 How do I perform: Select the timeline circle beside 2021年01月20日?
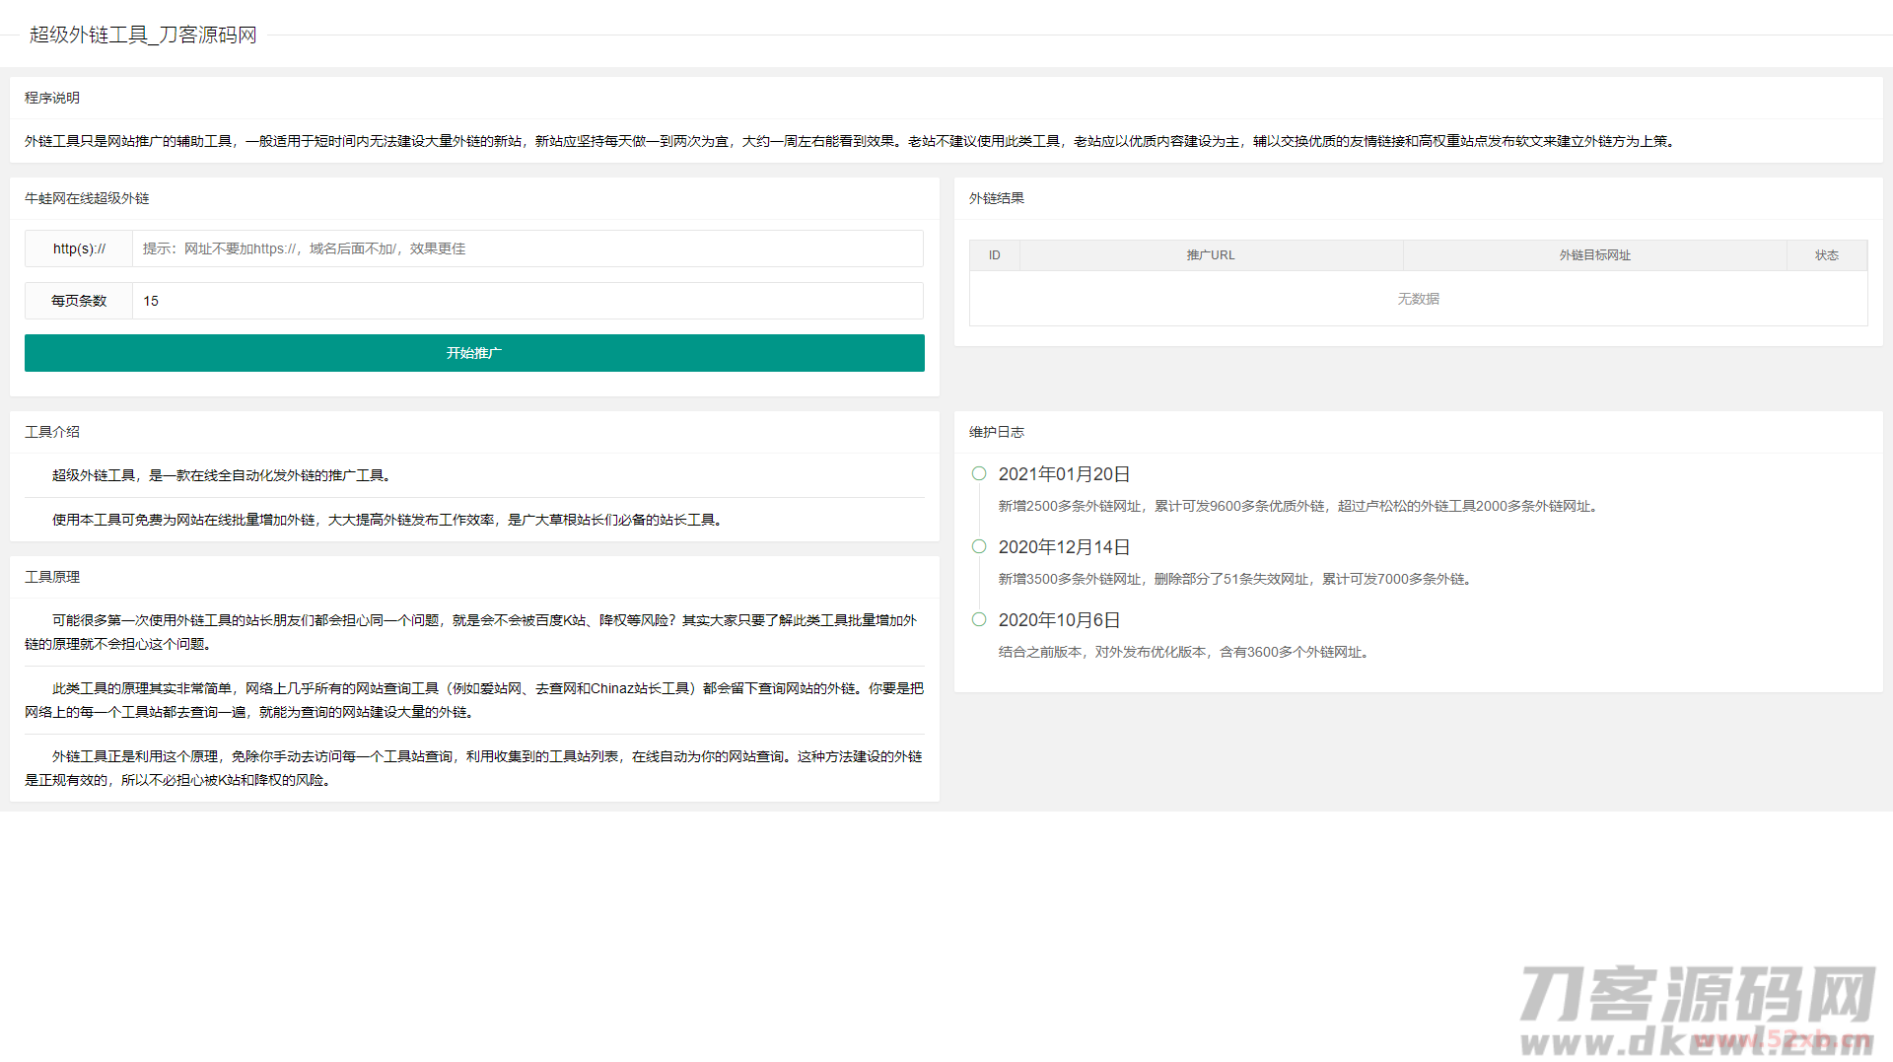coord(978,473)
